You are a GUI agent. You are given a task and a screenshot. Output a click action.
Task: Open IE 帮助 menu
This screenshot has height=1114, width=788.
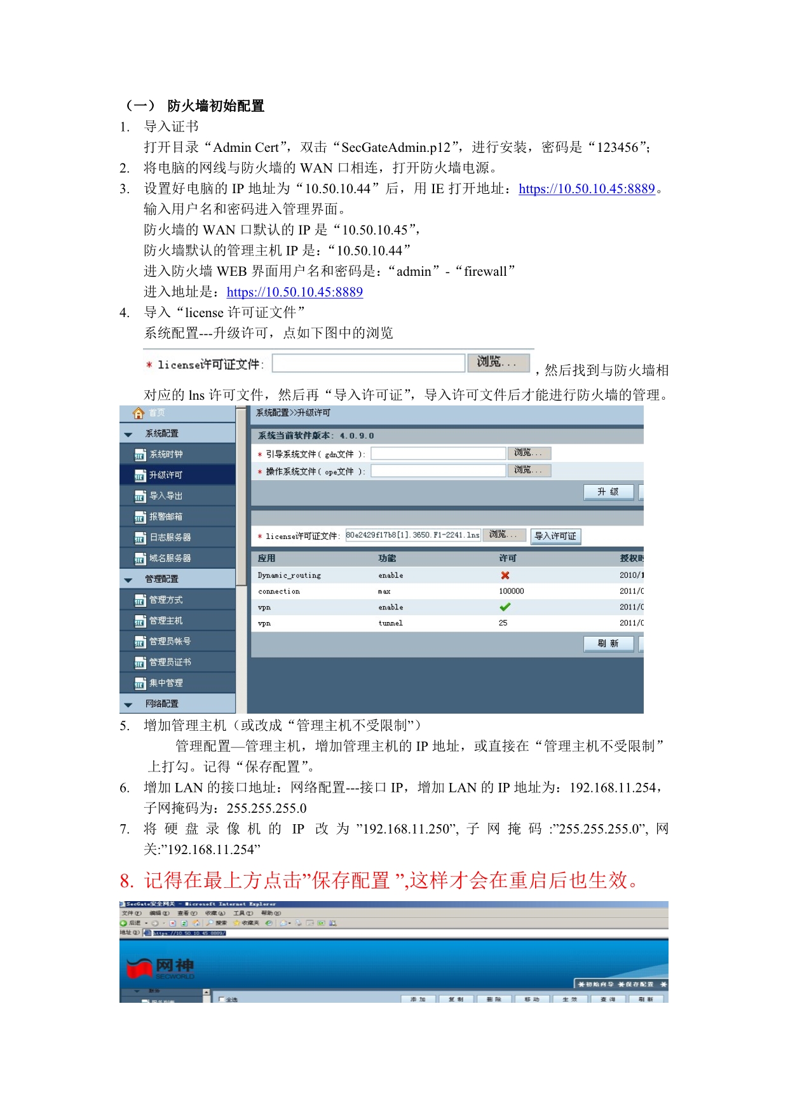tap(271, 913)
